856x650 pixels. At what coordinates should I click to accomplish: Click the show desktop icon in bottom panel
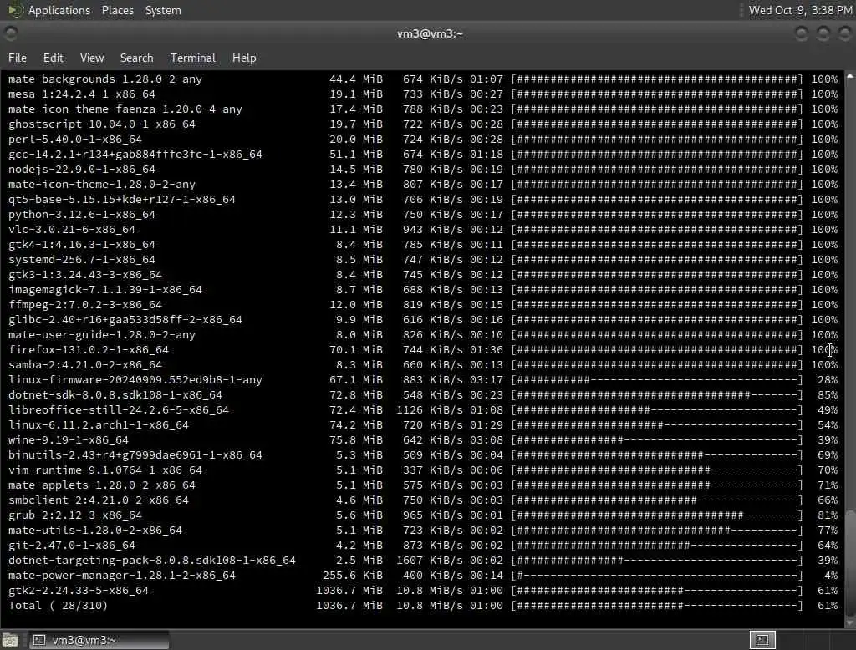pos(10,640)
